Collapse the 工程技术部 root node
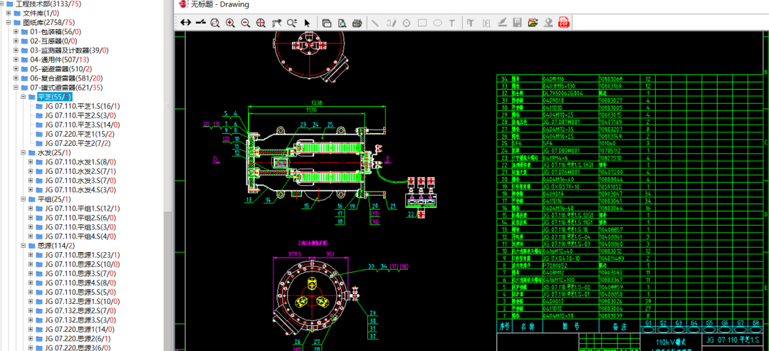Image resolution: width=769 pixels, height=351 pixels. click(x=2, y=4)
